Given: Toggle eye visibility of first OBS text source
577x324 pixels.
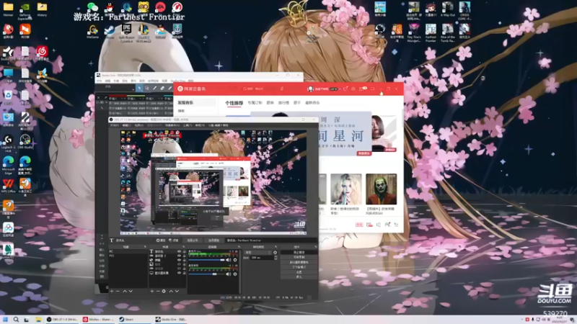Looking at the screenshot, I should (179, 251).
